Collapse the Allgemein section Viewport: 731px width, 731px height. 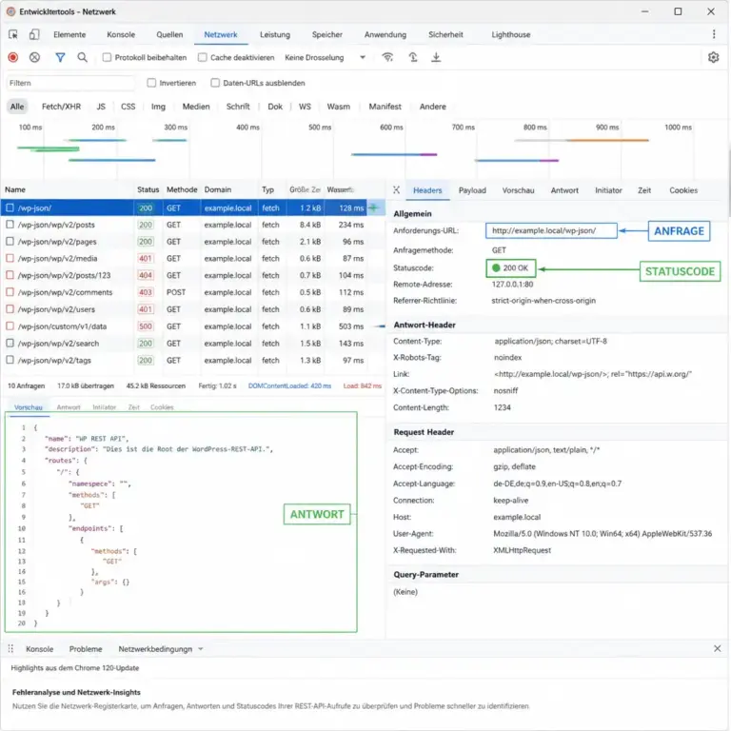412,213
